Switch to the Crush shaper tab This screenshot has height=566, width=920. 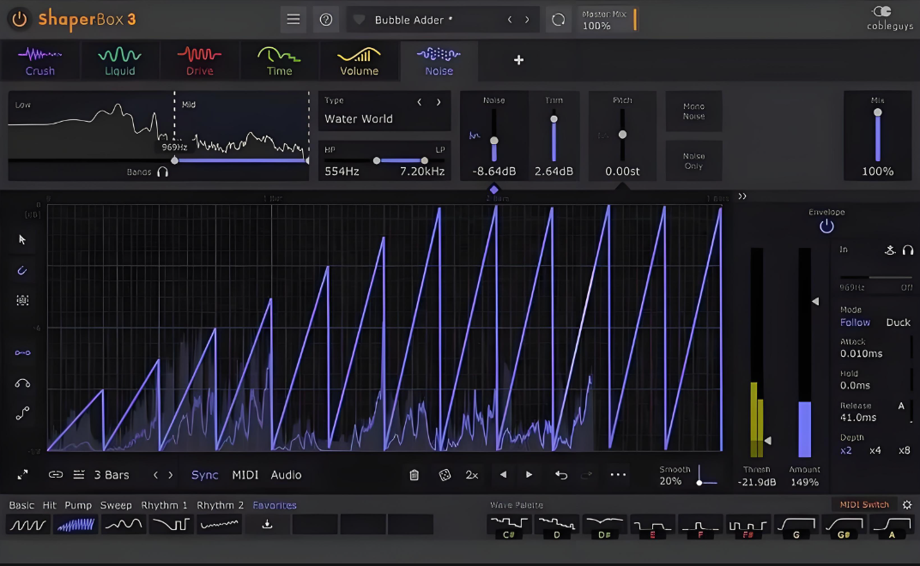39,61
